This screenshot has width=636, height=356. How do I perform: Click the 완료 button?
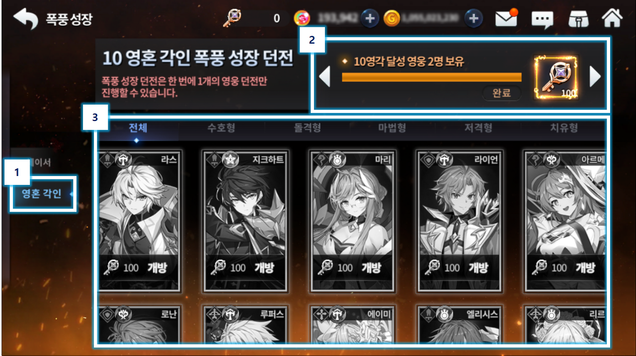pyautogui.click(x=501, y=93)
